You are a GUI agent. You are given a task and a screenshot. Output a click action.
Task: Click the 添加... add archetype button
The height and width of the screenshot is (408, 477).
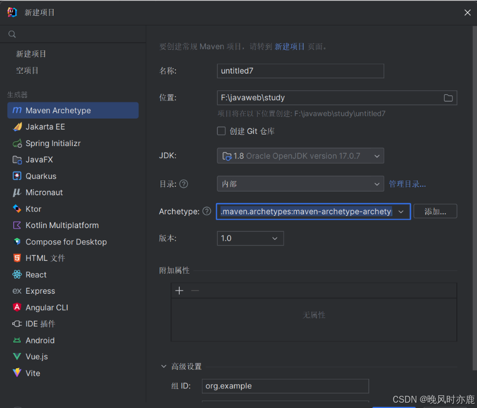[x=435, y=211]
